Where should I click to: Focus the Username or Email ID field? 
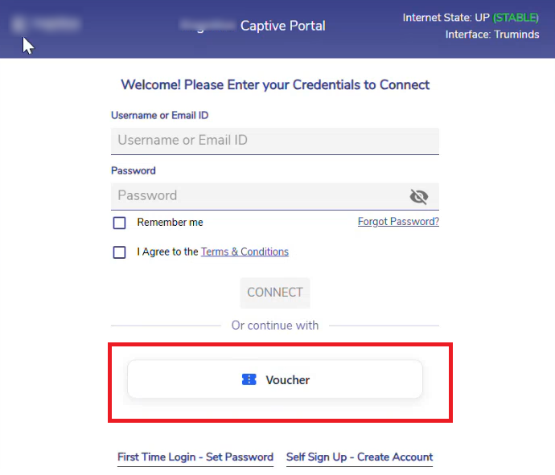point(274,141)
